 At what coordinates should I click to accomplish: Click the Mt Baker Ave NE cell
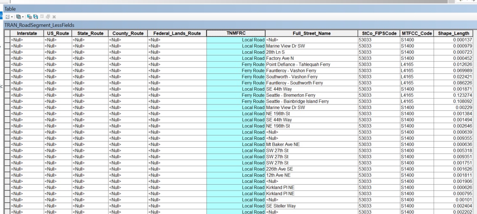point(312,144)
